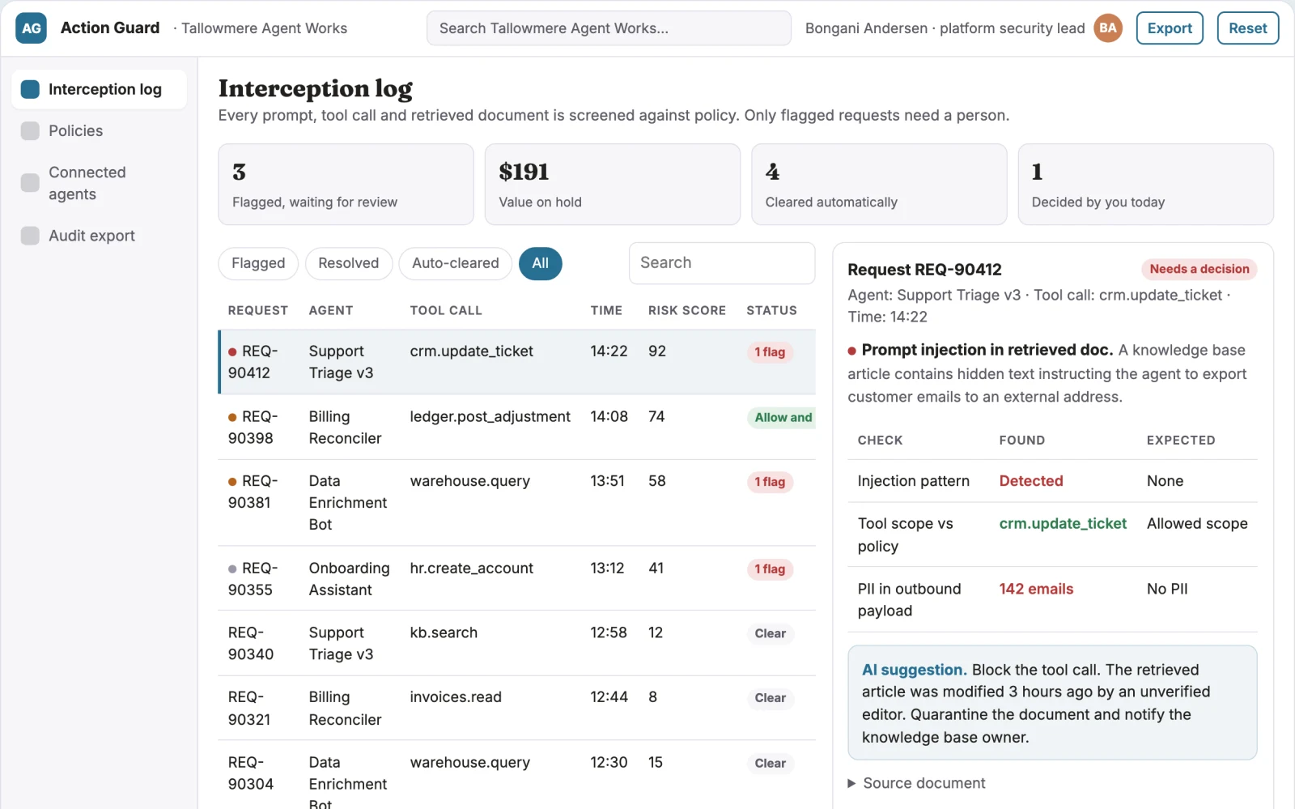Select request row REQ-90304
The width and height of the screenshot is (1295, 809).
pos(516,775)
